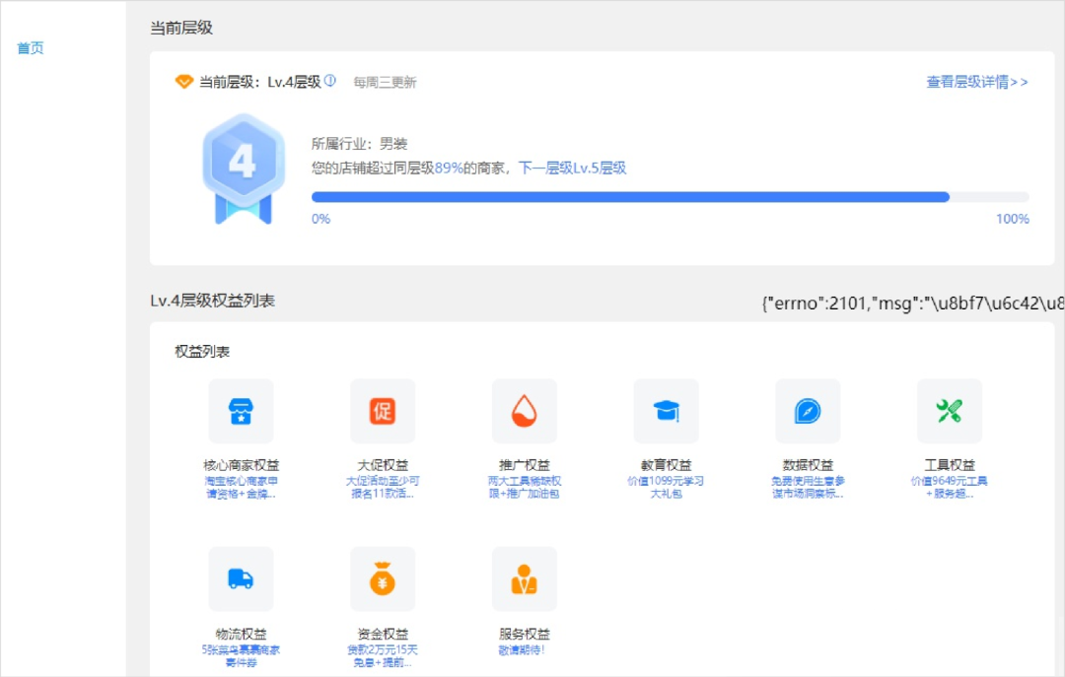Click the Lv.4 level badge medal
Screen dimensions: 1065x677
(243, 161)
